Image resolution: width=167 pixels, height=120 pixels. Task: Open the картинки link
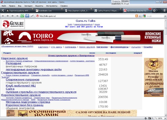(x=43, y=47)
